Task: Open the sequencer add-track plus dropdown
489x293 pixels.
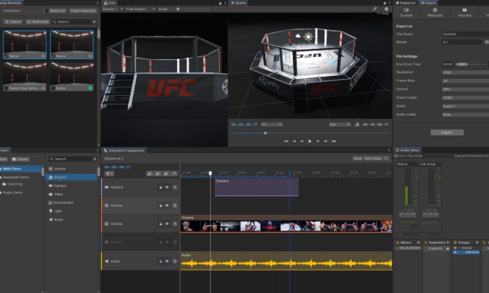Action: [109, 174]
